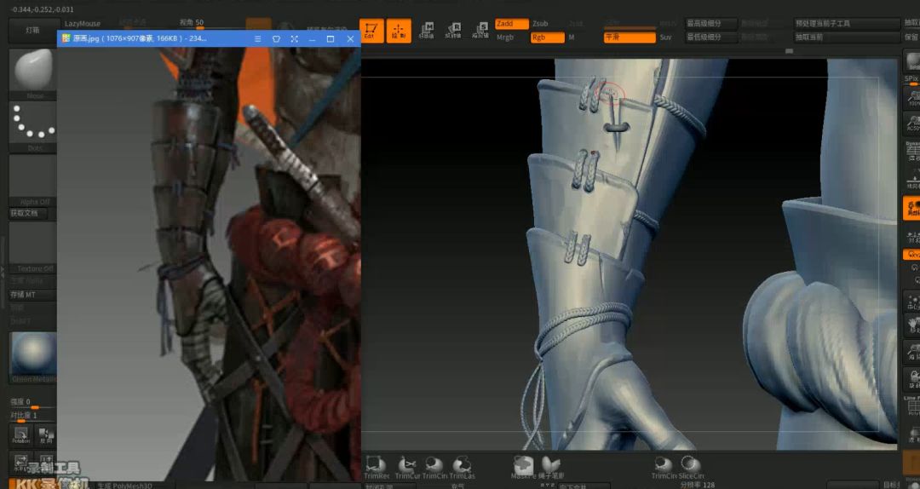Image resolution: width=920 pixels, height=489 pixels.
Task: Toggle Zadd mode
Action: click(x=512, y=24)
